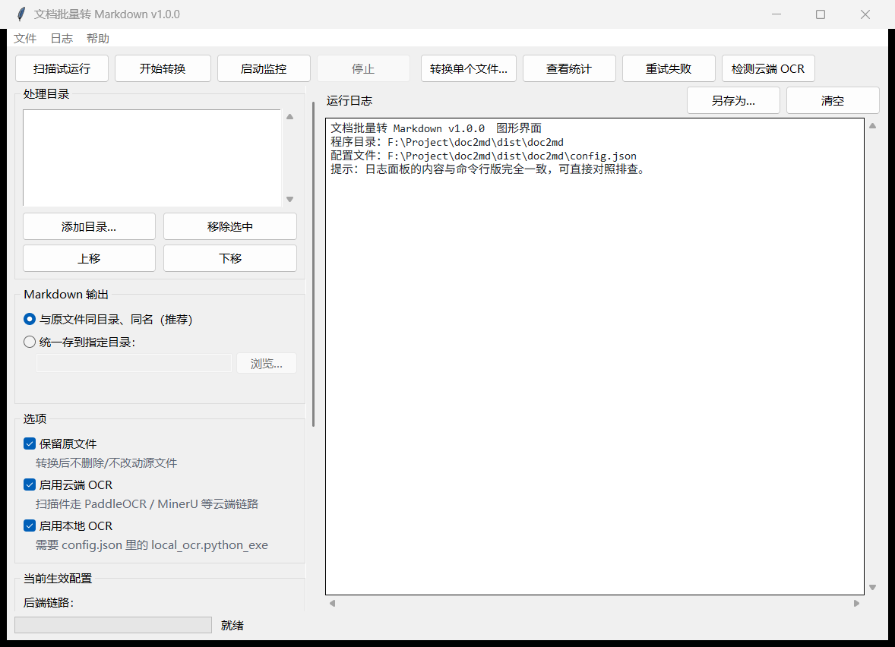
Task: Click the disabled 停止 button
Action: pos(363,68)
